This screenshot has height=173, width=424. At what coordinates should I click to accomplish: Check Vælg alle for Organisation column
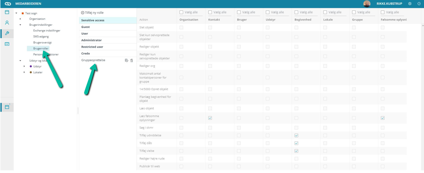point(181,12)
